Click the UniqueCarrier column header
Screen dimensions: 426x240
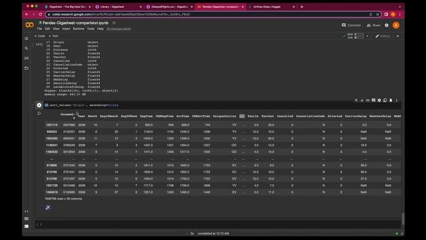point(225,116)
